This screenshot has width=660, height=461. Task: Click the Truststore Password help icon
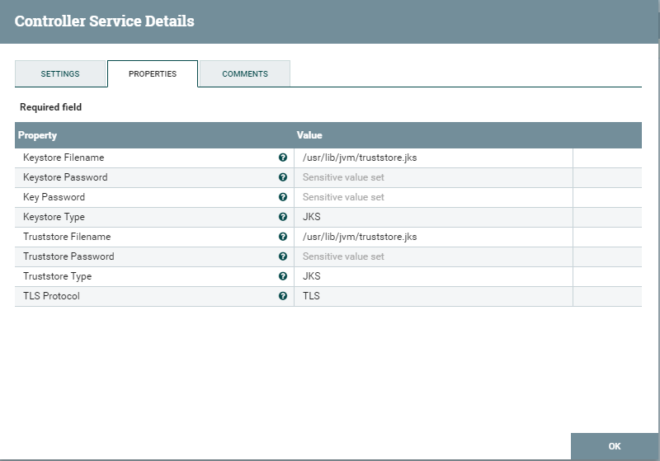[x=283, y=256]
